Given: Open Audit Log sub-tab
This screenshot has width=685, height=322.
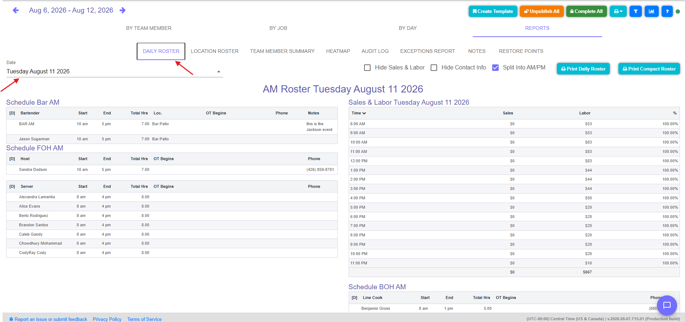Looking at the screenshot, I should [375, 51].
